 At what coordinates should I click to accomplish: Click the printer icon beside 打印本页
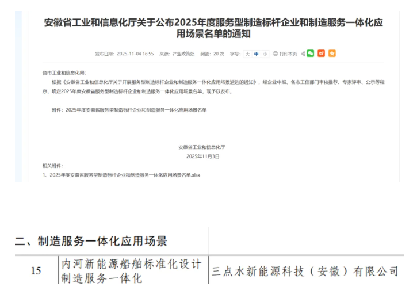pos(275,54)
